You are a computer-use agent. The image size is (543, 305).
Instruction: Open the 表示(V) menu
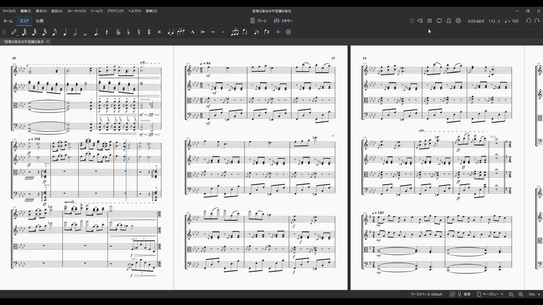pyautogui.click(x=41, y=11)
